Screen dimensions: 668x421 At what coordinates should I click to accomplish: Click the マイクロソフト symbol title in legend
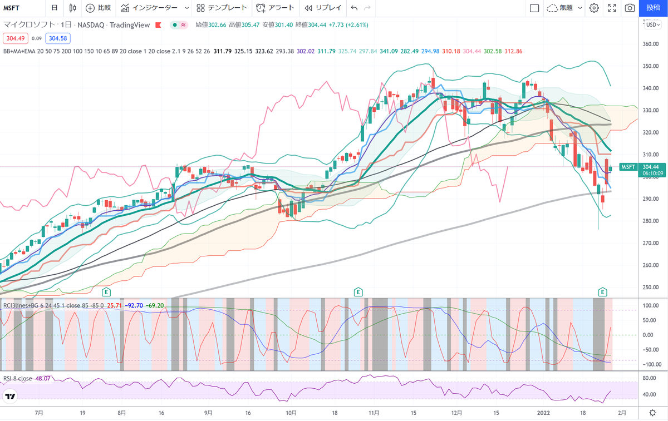pos(30,25)
